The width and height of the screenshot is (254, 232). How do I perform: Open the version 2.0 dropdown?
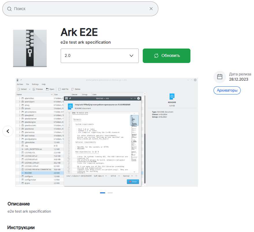point(99,56)
